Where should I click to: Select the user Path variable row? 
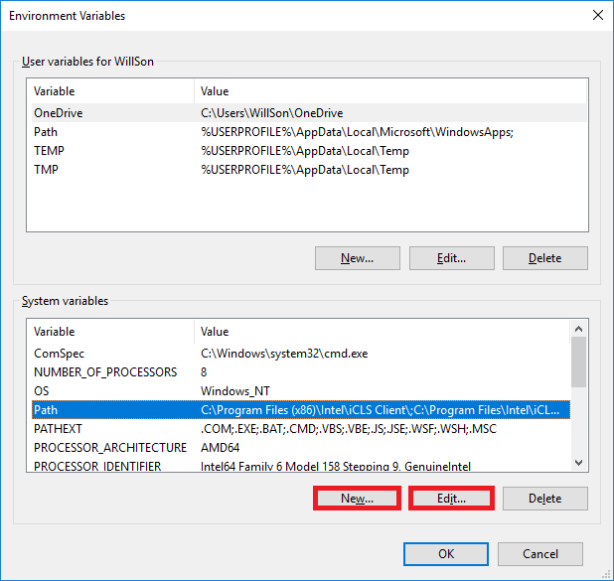tap(309, 132)
